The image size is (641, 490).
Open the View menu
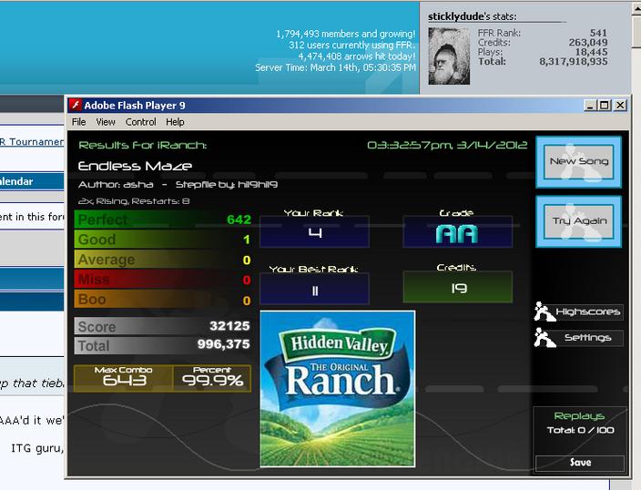click(x=106, y=122)
